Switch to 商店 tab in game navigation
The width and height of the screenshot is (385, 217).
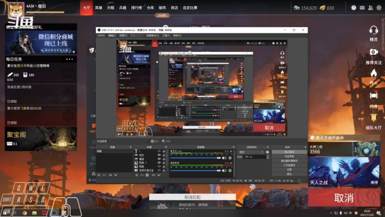pos(174,8)
